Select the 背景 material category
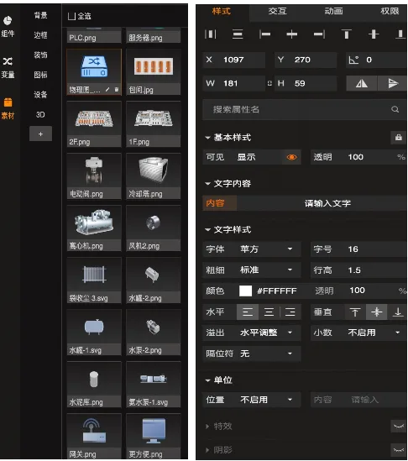 40,15
